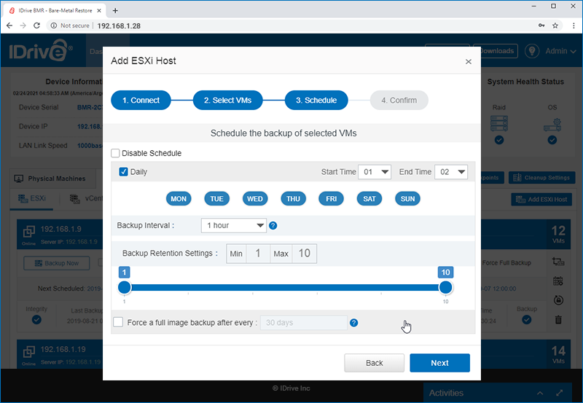Screen dimensions: 583x403
Task: Reload the browser page
Action: click(36, 26)
